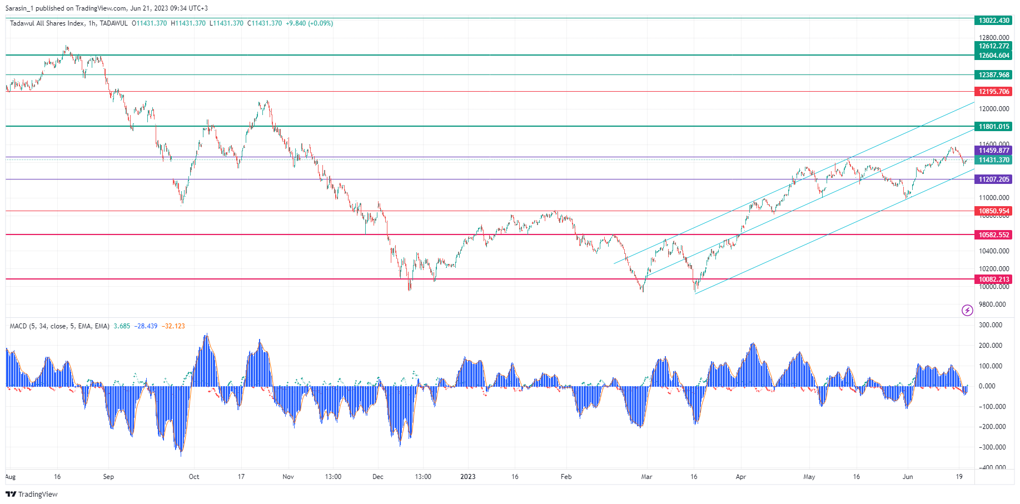Image resolution: width=1020 pixels, height=504 pixels.
Task: Select the 13022.430 price level label
Action: tap(994, 21)
